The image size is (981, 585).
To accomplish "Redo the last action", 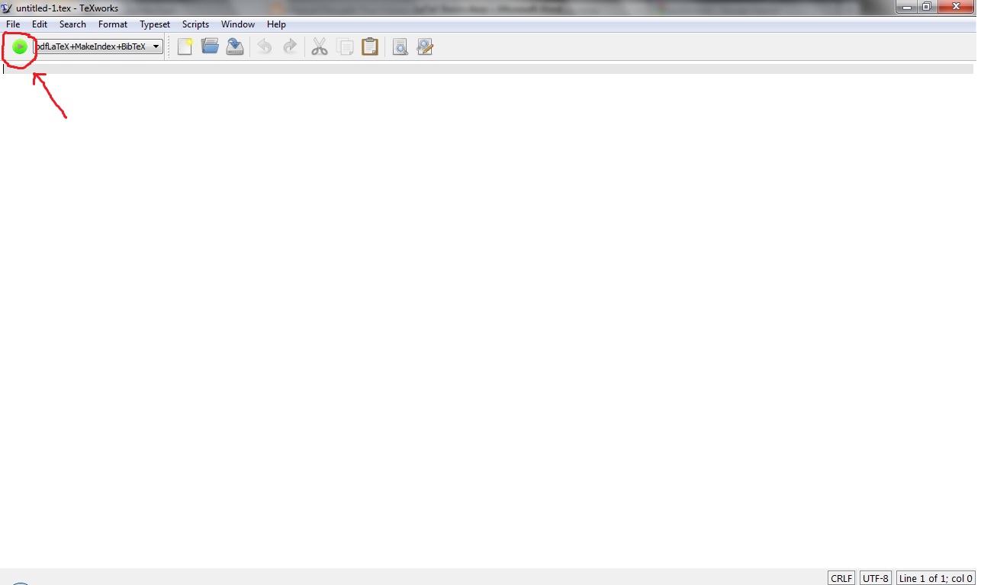I will coord(289,46).
